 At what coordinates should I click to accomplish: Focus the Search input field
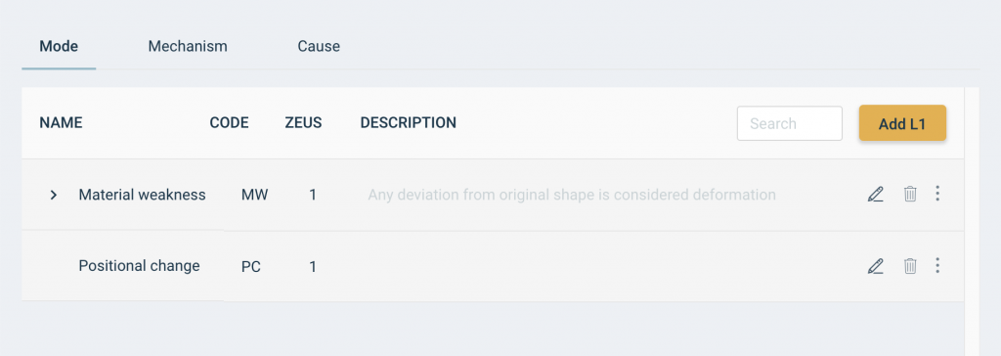[790, 123]
